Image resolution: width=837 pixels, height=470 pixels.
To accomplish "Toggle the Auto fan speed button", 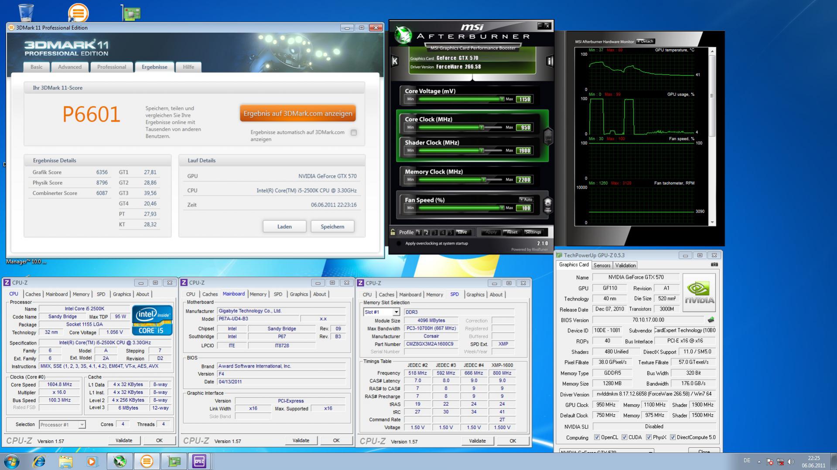I will [x=526, y=199].
